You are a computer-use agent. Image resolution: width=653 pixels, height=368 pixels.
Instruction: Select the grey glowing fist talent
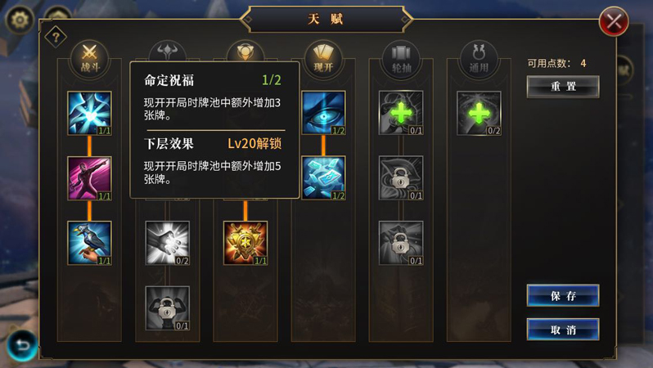tap(168, 243)
